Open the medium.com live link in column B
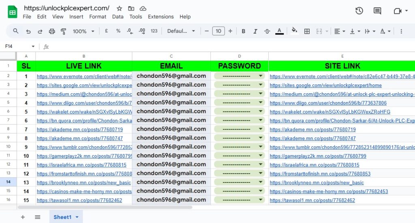415x223 pixels. pos(84,94)
